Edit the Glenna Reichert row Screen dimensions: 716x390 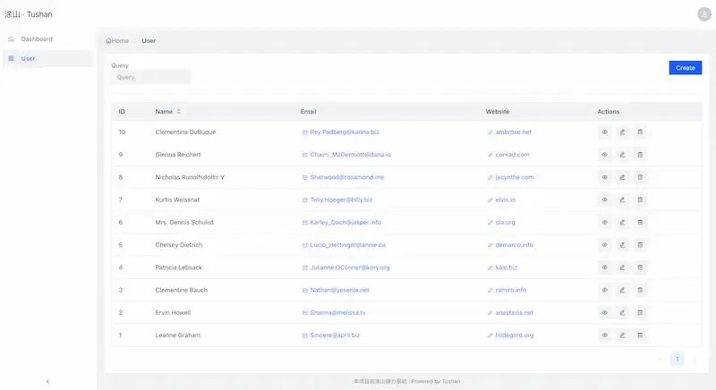pos(622,155)
